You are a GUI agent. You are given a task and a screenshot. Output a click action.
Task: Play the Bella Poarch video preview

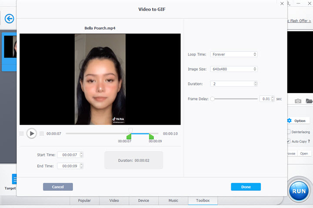(31, 133)
